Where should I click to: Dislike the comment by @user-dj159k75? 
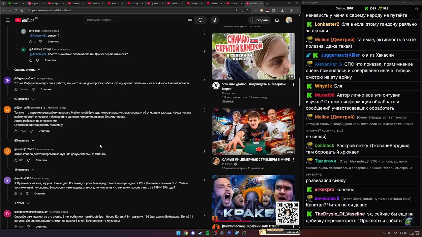[x=28, y=160]
